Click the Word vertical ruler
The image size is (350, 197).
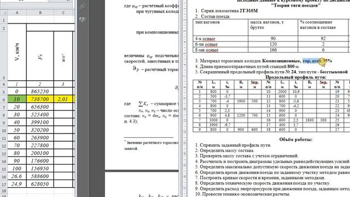click(x=185, y=99)
